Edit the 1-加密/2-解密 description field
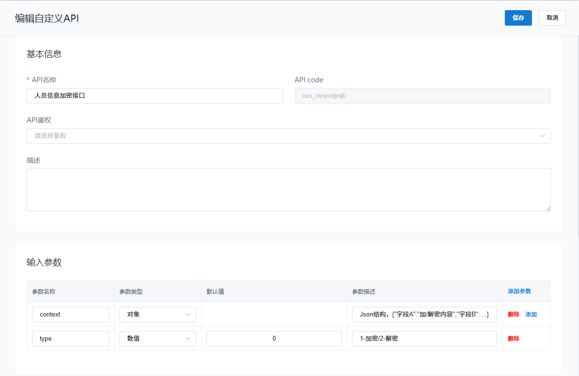Screen dimensions: 579x376 click(424, 339)
